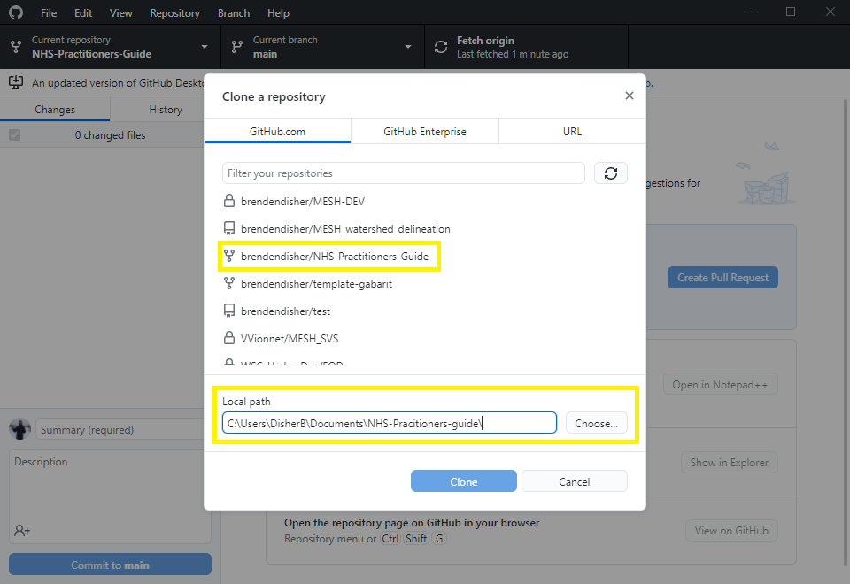Image resolution: width=850 pixels, height=584 pixels.
Task: Open the File menu
Action: 49,13
